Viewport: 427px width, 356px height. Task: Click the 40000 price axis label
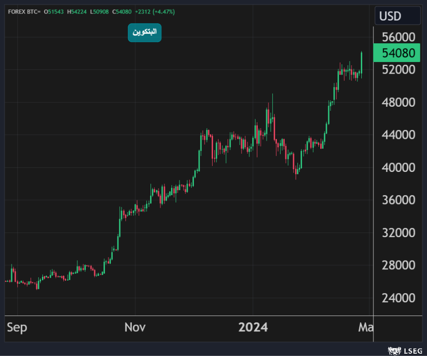click(398, 167)
